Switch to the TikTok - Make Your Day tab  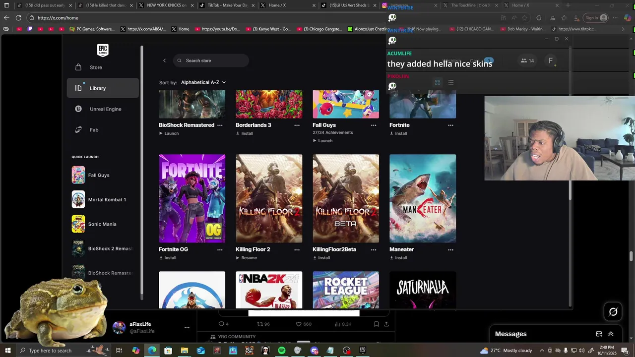(x=227, y=5)
